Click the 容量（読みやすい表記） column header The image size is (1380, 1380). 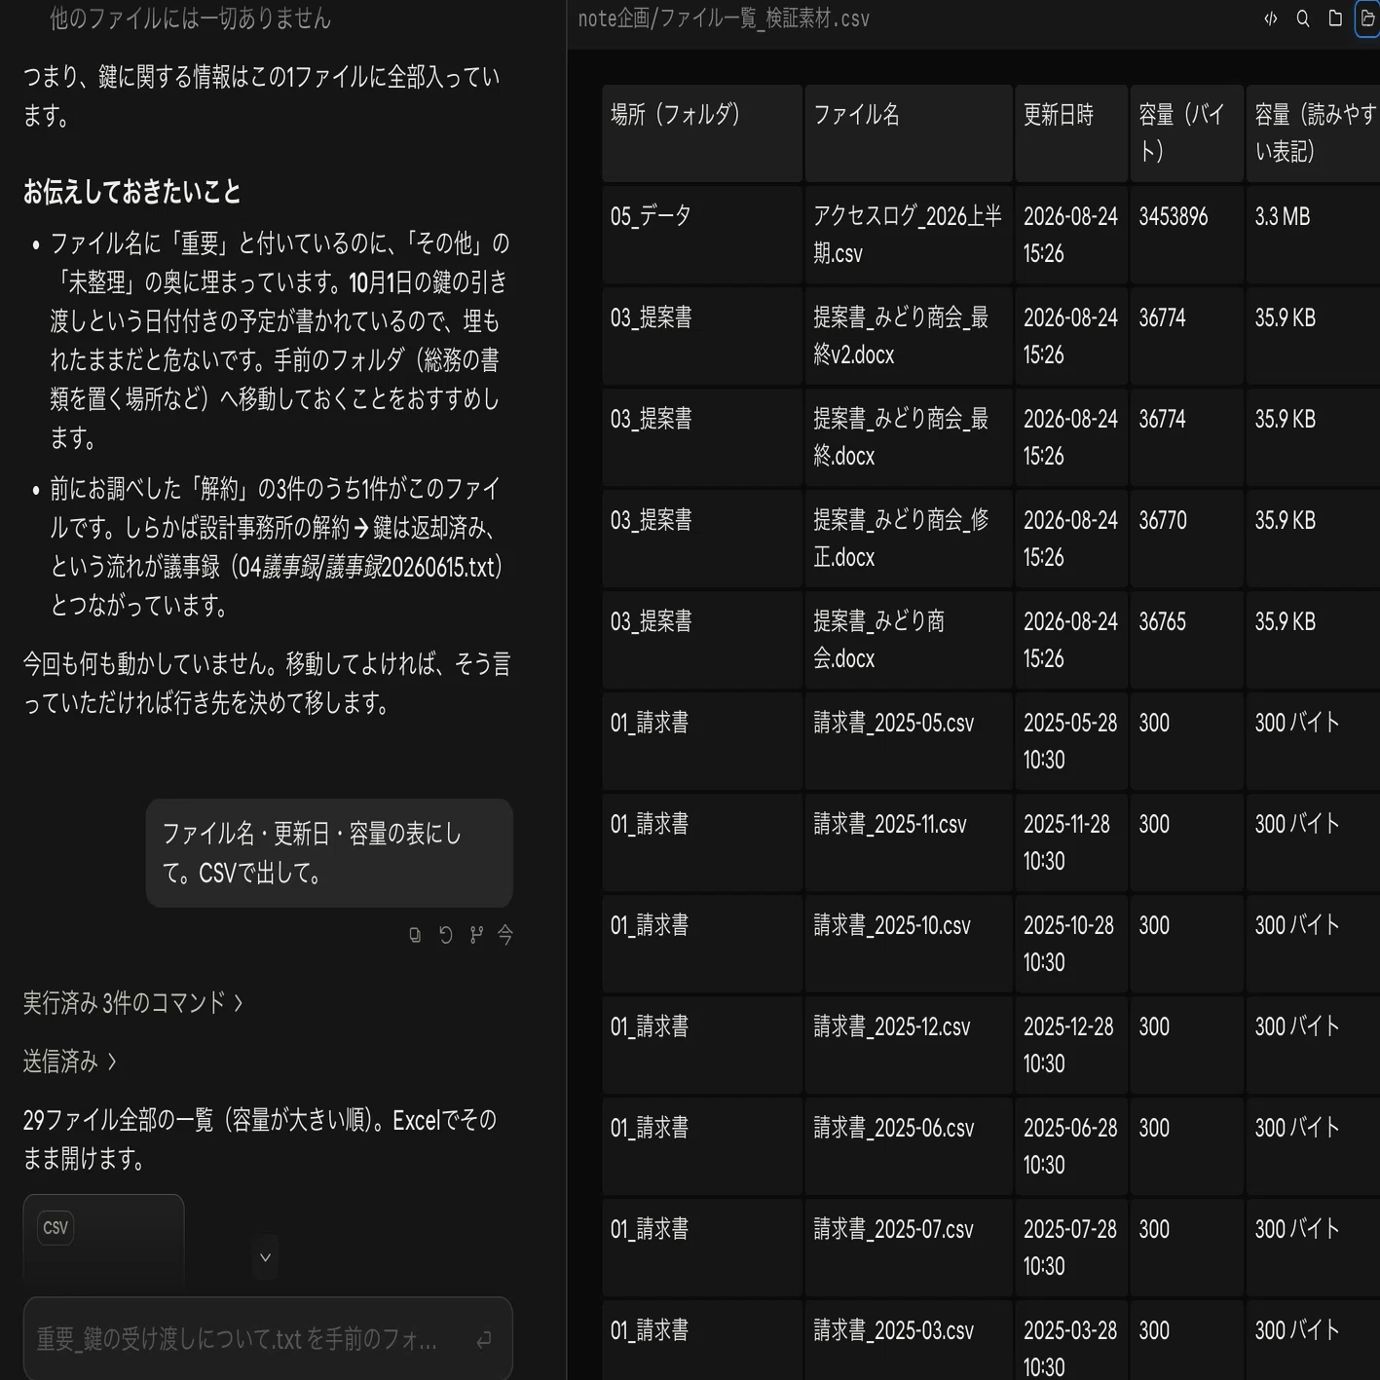click(x=1313, y=132)
